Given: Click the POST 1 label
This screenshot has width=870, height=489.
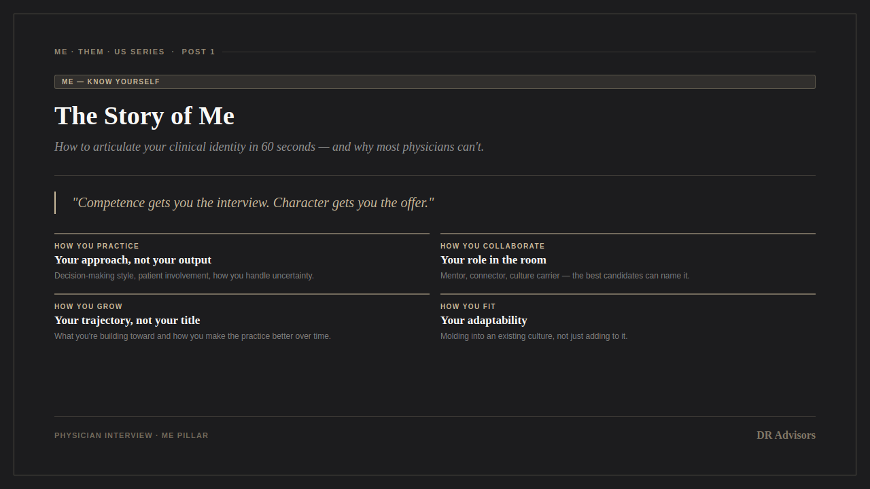Looking at the screenshot, I should click(198, 52).
